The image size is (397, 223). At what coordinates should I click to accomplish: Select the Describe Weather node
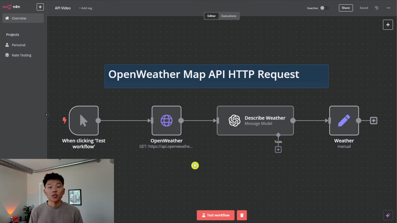tap(255, 120)
